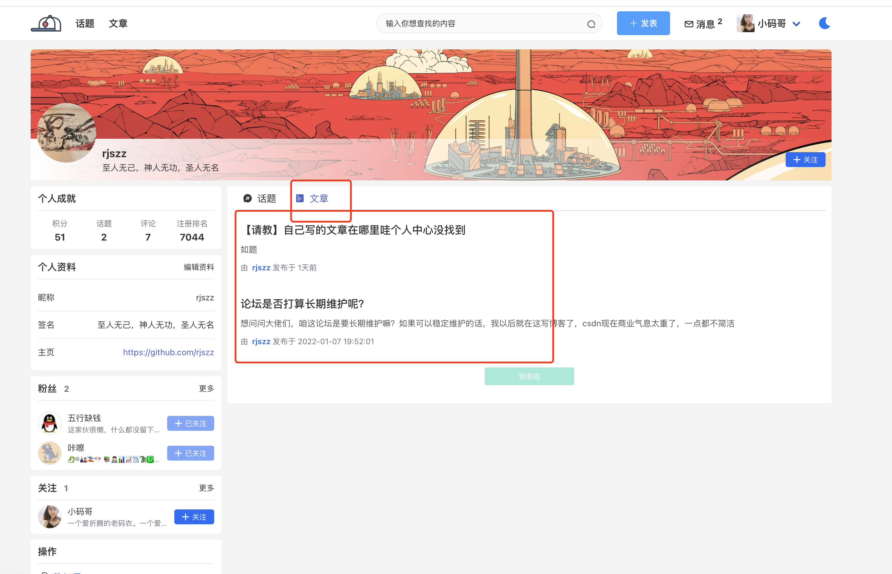
Task: Click the 到底啦 button
Action: coord(529,376)
